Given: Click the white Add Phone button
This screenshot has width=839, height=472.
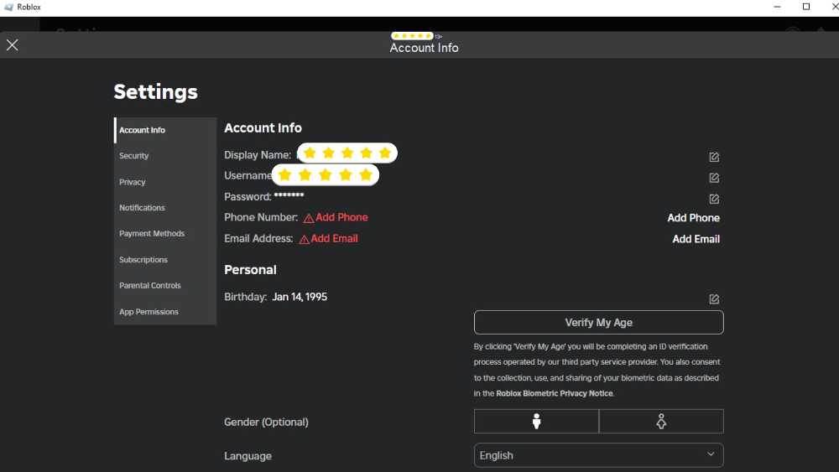Looking at the screenshot, I should [x=693, y=218].
